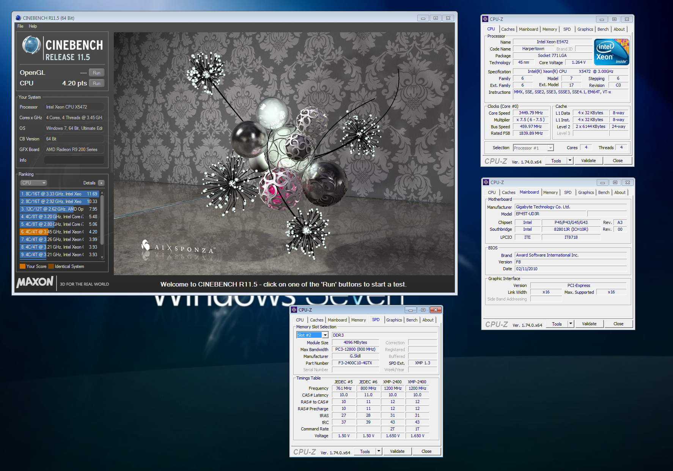Minimize the Cinebench window
Screen dimensions: 673x471
click(423, 18)
